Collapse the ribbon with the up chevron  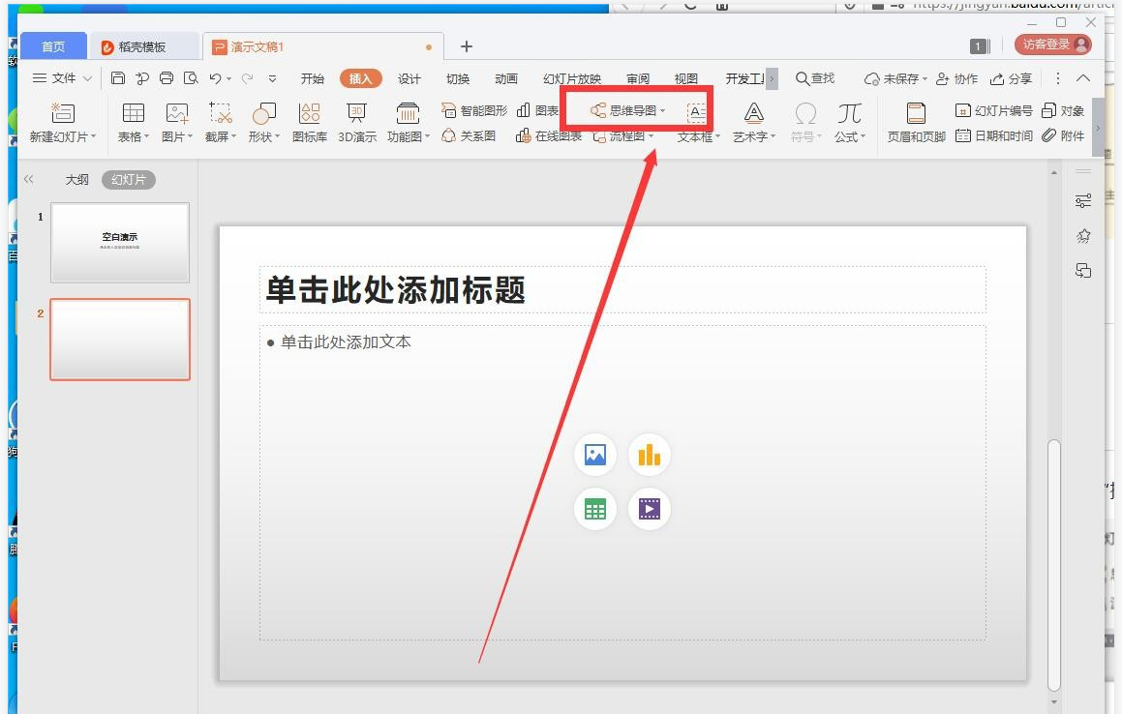1083,78
